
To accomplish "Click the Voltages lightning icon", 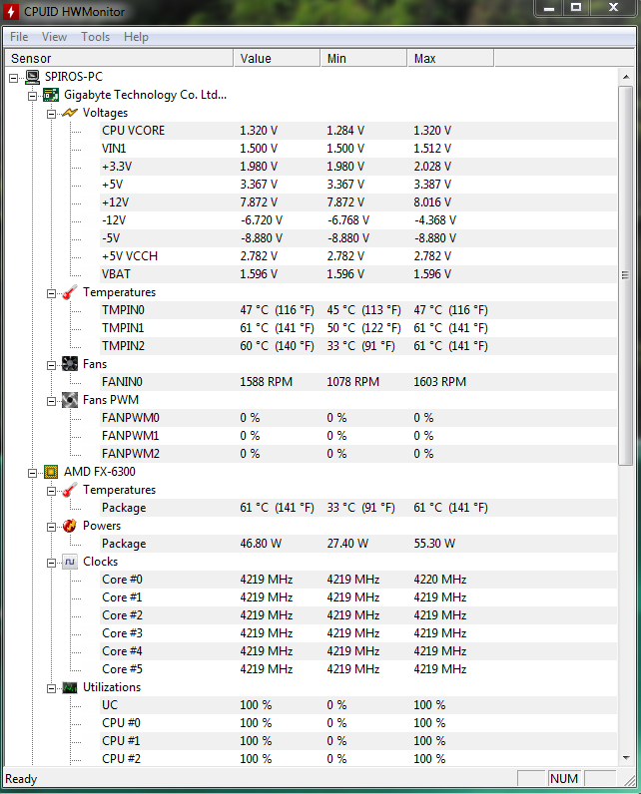I will coord(70,113).
